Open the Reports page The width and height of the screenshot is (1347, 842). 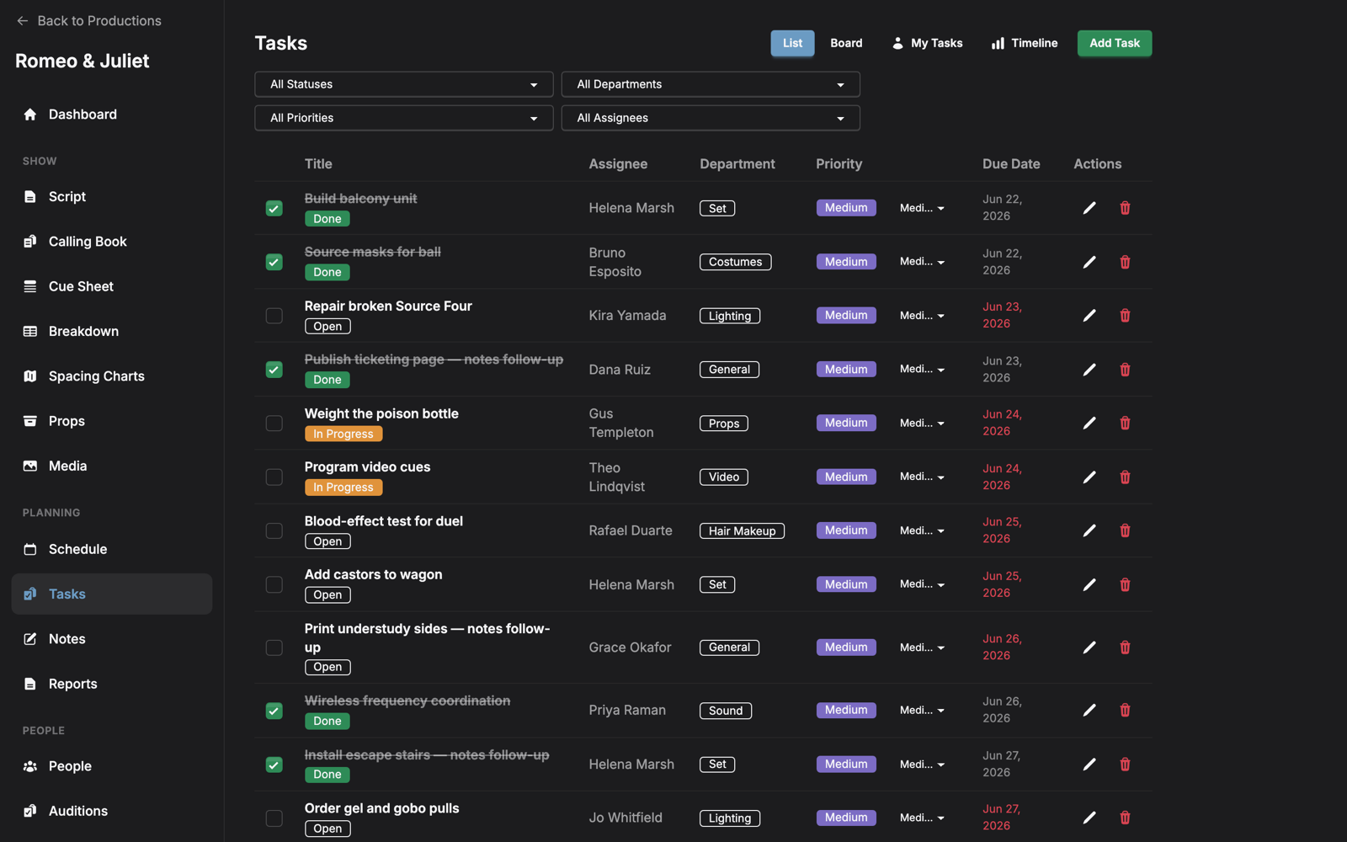pyautogui.click(x=112, y=684)
